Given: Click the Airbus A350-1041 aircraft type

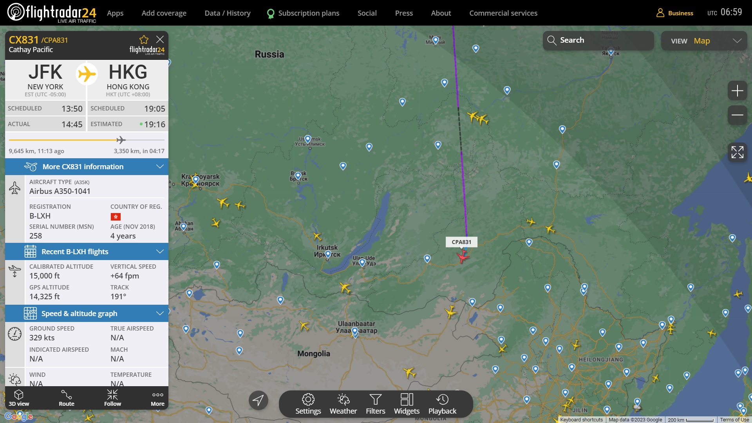Looking at the screenshot, I should [60, 191].
